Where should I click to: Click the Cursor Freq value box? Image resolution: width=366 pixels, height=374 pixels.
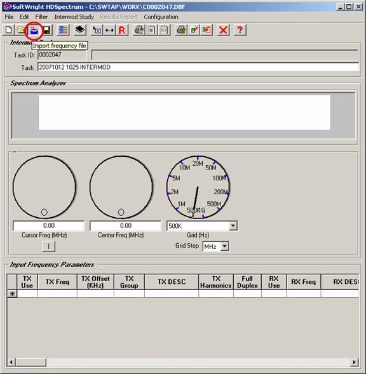coord(49,225)
